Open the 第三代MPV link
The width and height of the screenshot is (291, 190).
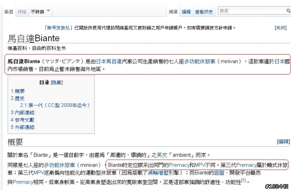pyautogui.click(x=38, y=173)
